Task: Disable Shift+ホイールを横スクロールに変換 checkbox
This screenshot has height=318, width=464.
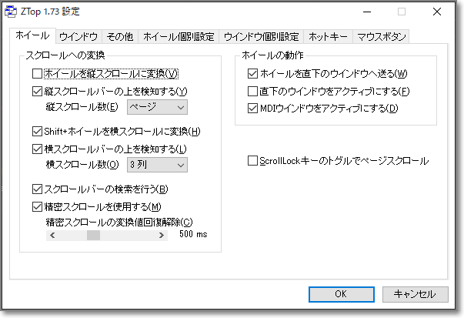Action: coord(37,132)
